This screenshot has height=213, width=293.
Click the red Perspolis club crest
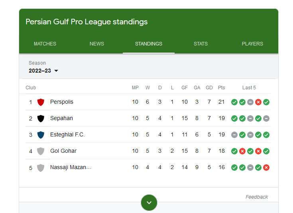click(40, 102)
